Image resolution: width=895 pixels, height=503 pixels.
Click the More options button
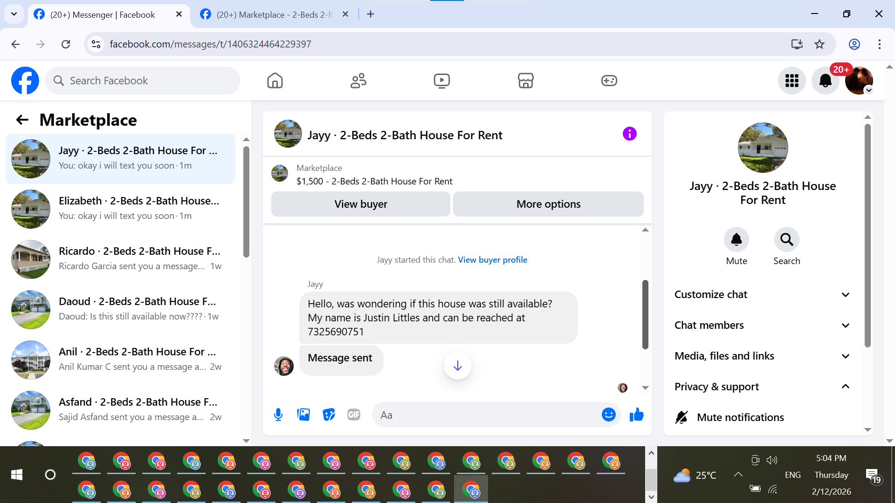(548, 204)
